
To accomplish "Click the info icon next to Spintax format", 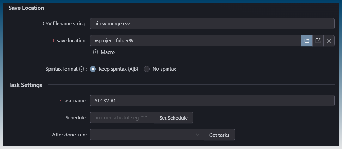I will (x=81, y=69).
